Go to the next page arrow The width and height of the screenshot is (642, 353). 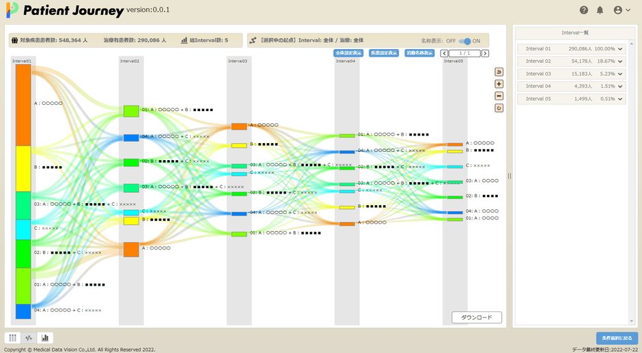484,53
